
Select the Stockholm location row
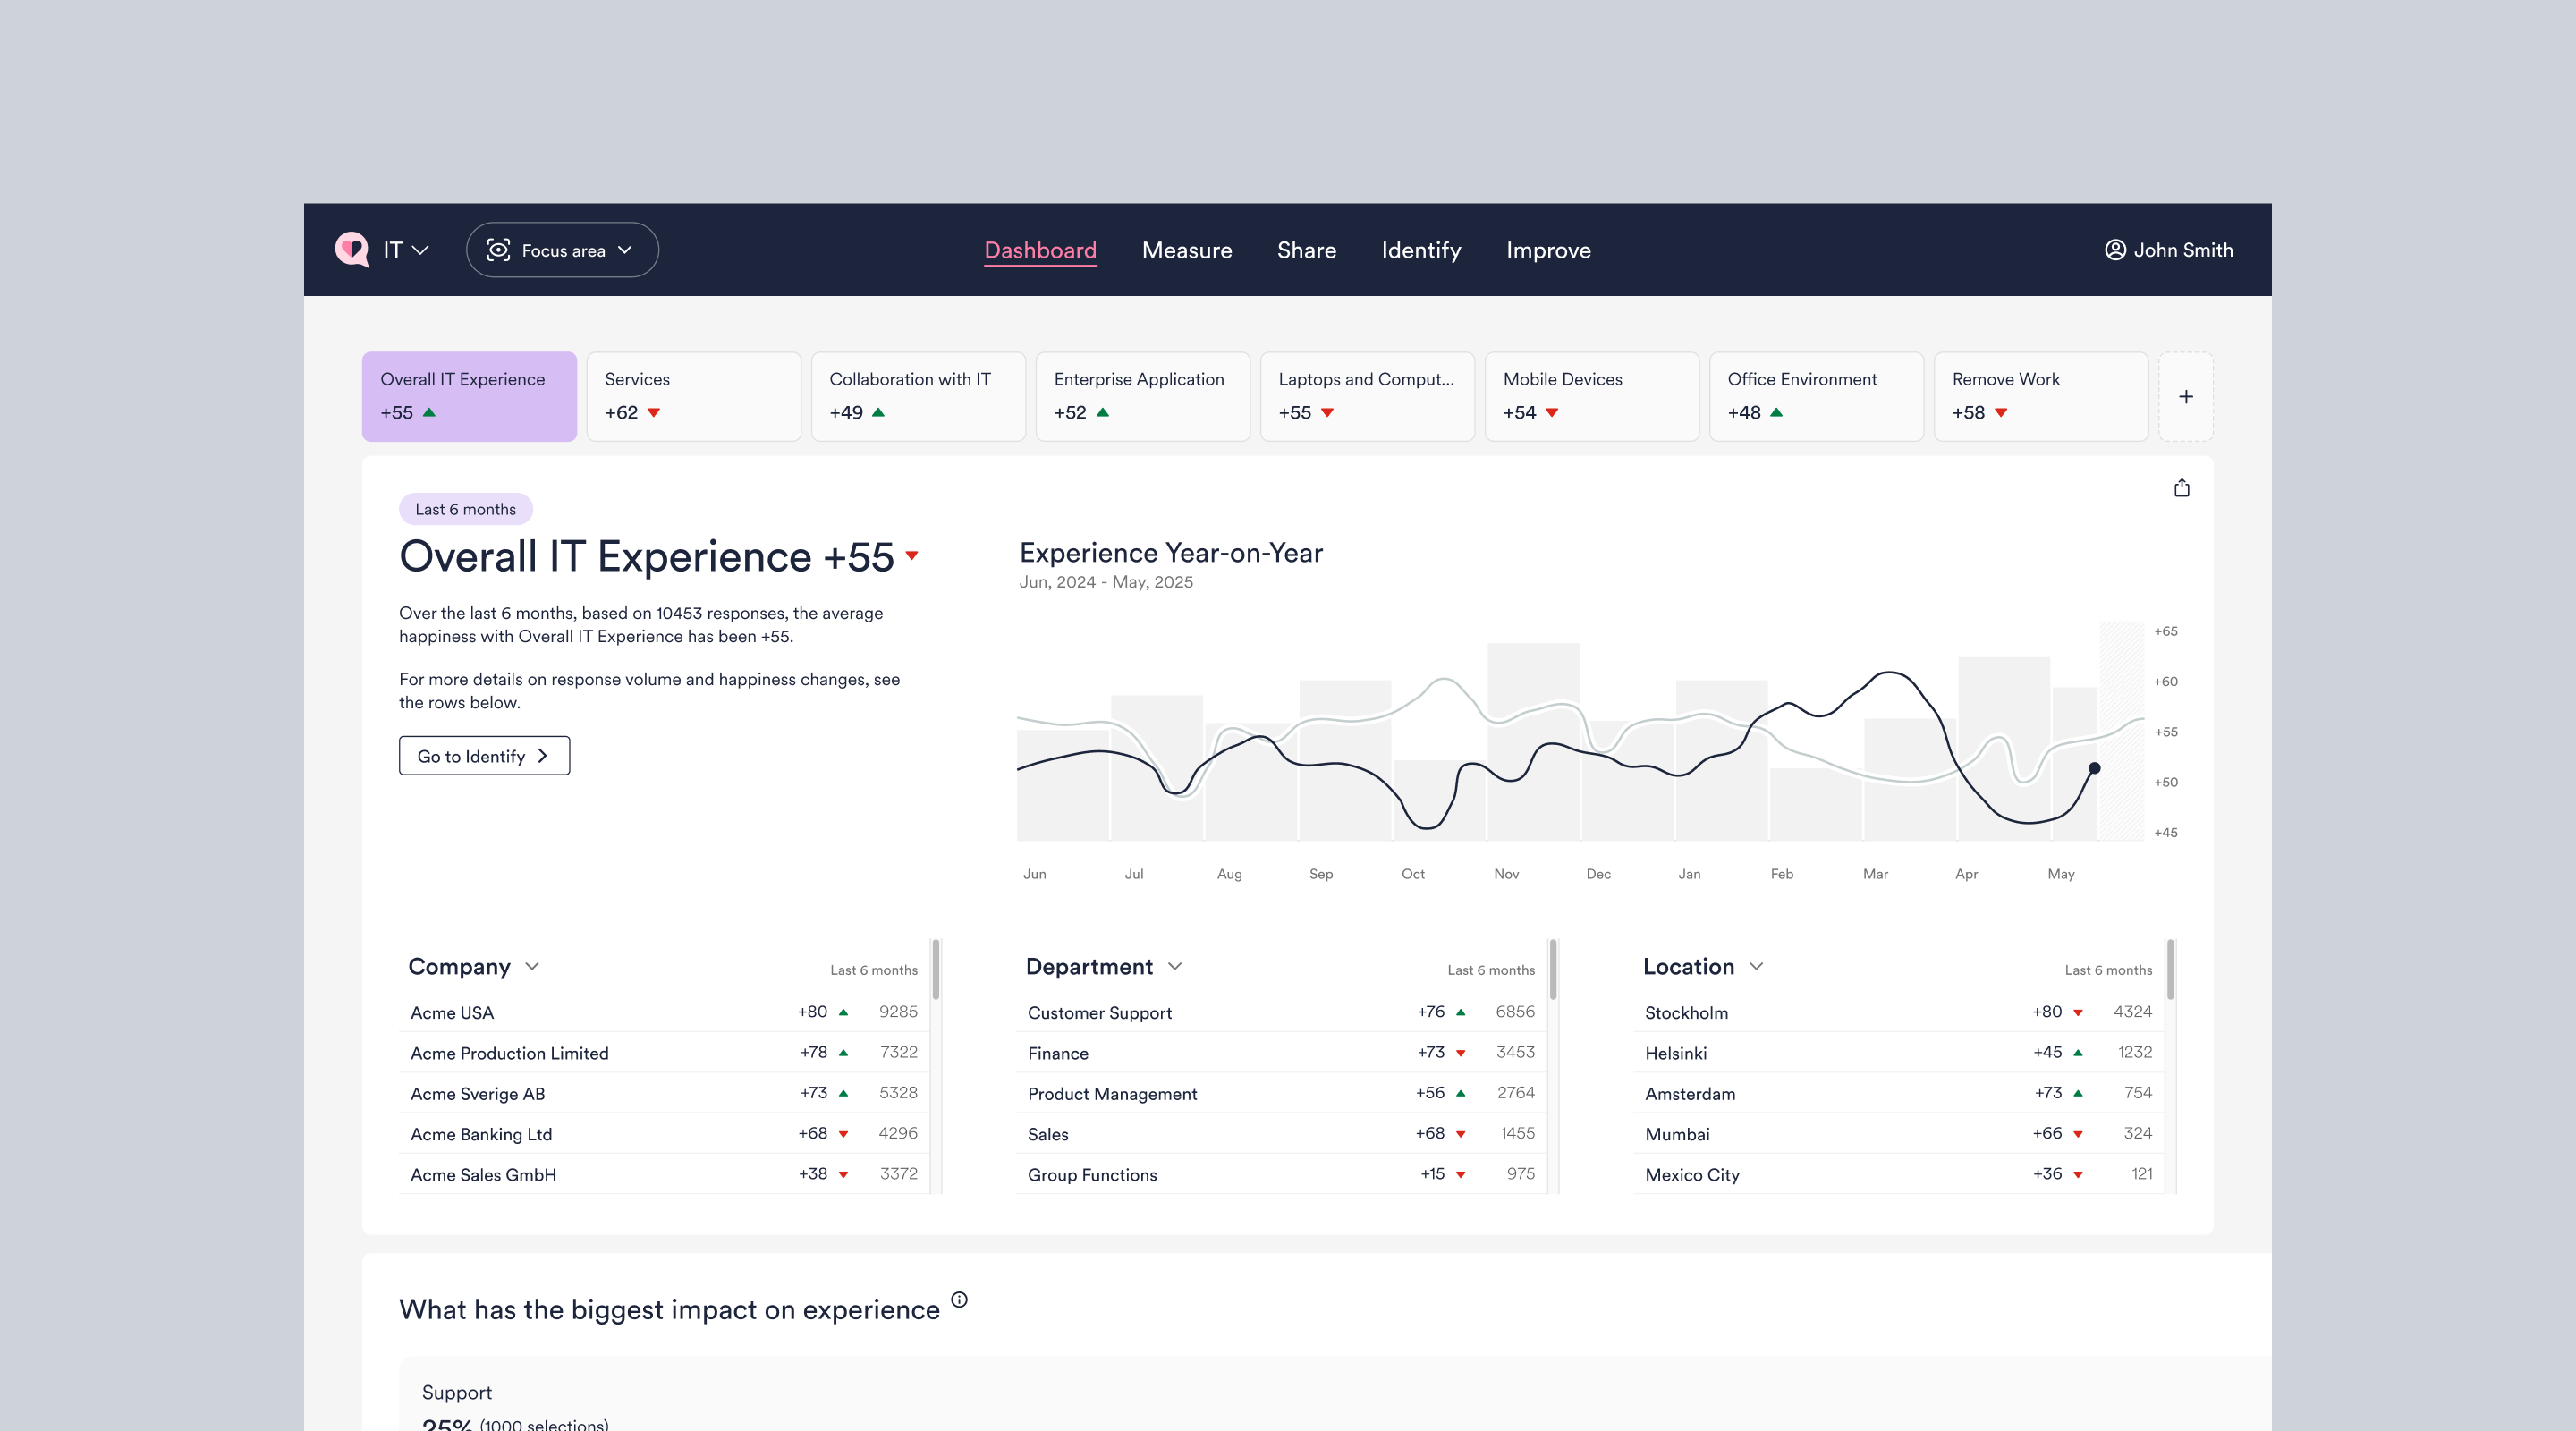(x=1898, y=1012)
